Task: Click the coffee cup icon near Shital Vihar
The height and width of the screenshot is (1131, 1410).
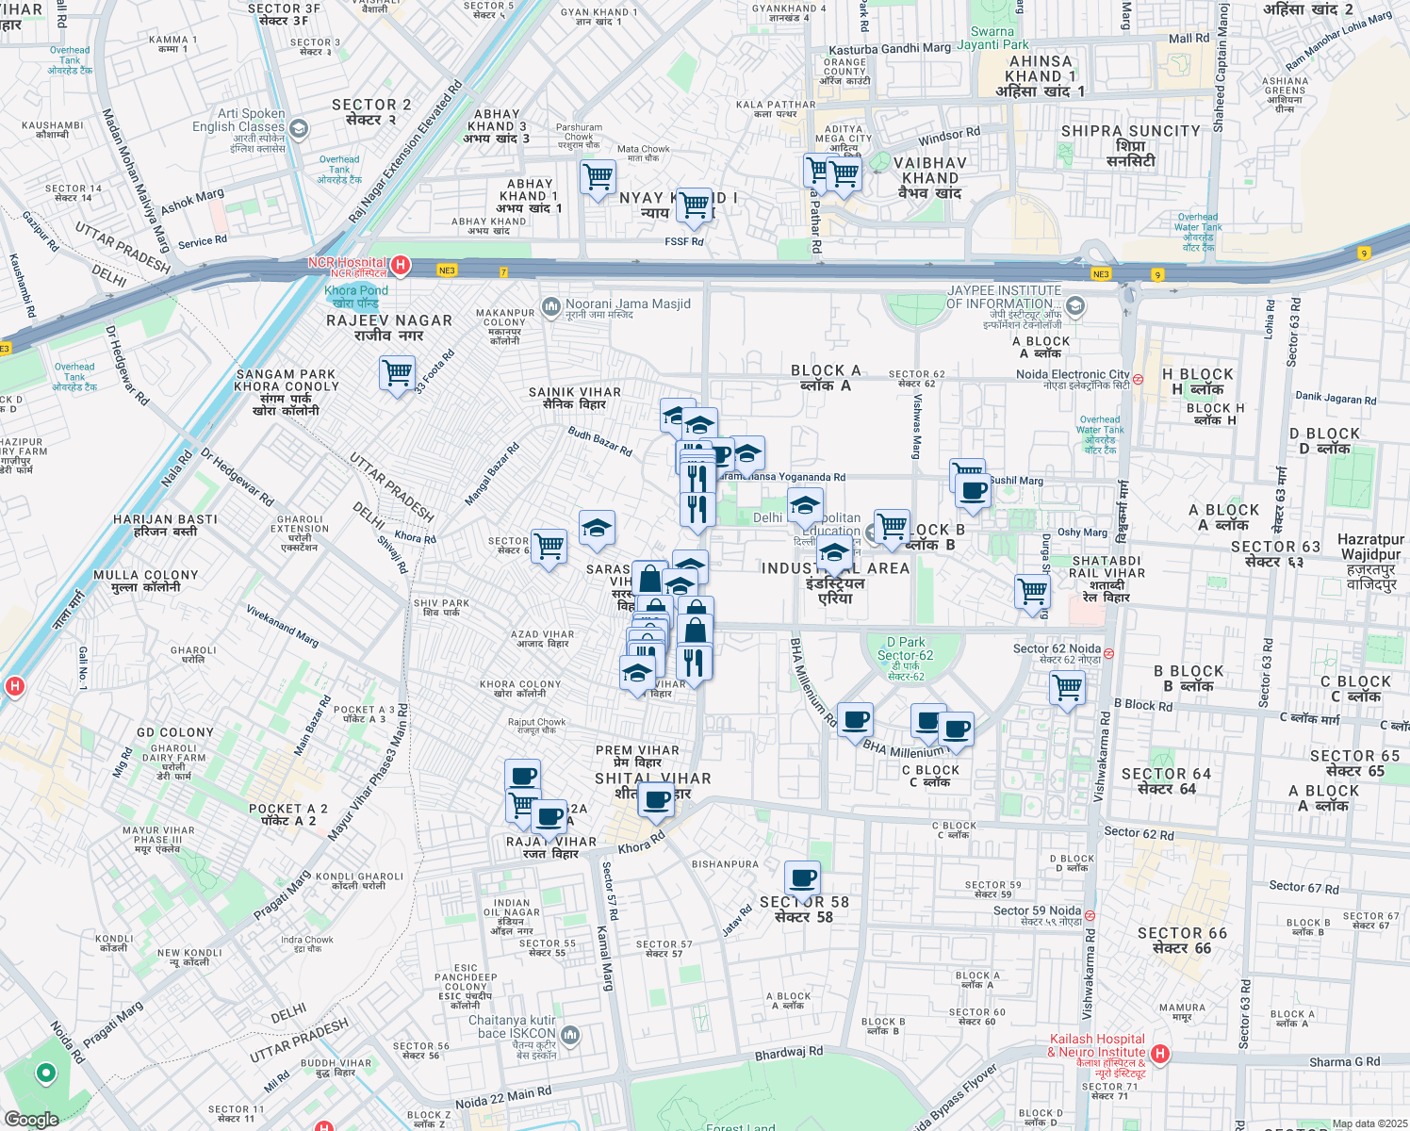Action: coord(654,802)
